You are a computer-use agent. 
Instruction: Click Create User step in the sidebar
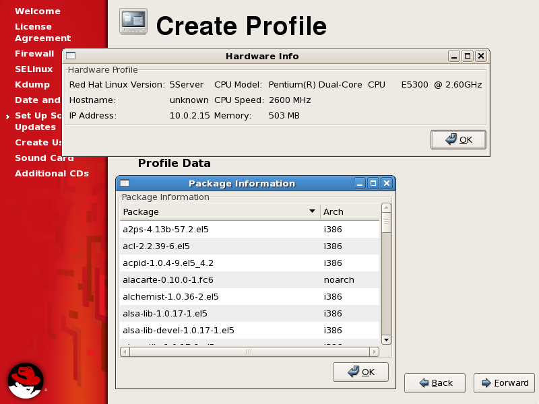pyautogui.click(x=38, y=142)
